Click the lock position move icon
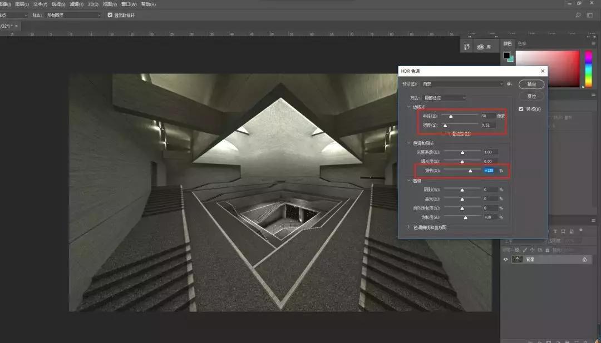 point(532,250)
